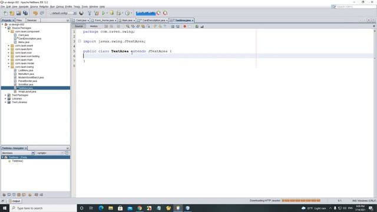The height and width of the screenshot is (212, 377).
Task: Click the download progress bar in status bar
Action: (x=301, y=200)
